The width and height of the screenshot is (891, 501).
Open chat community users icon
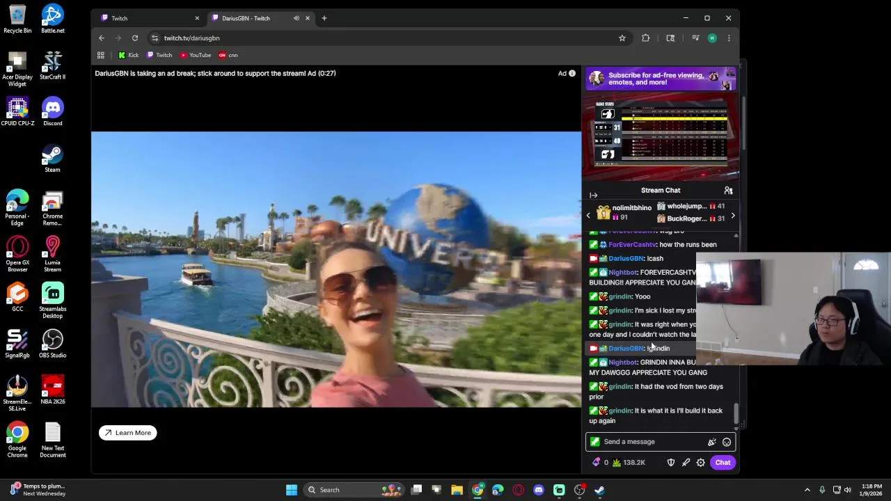coord(728,190)
